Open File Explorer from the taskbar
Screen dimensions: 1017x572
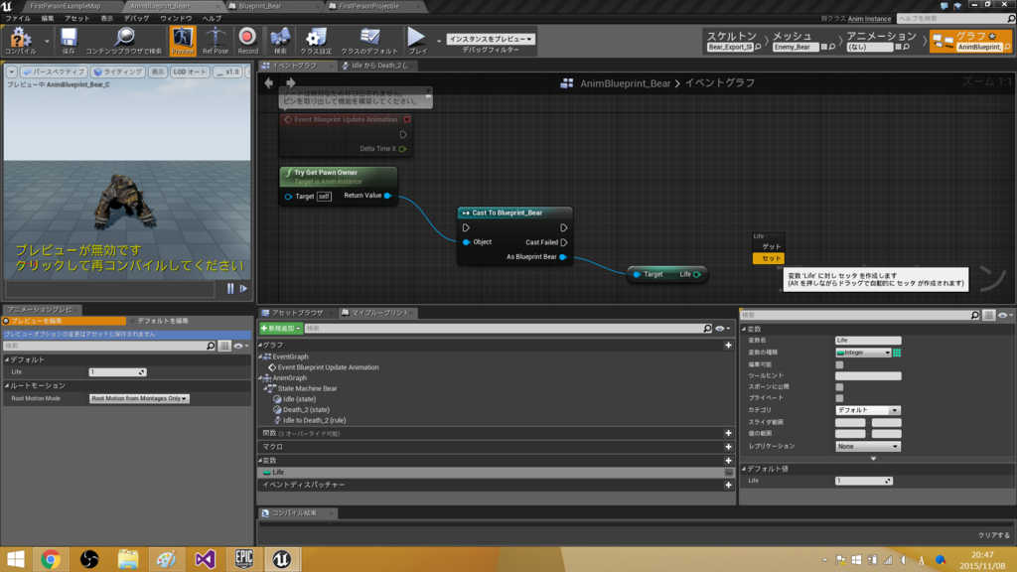point(128,559)
